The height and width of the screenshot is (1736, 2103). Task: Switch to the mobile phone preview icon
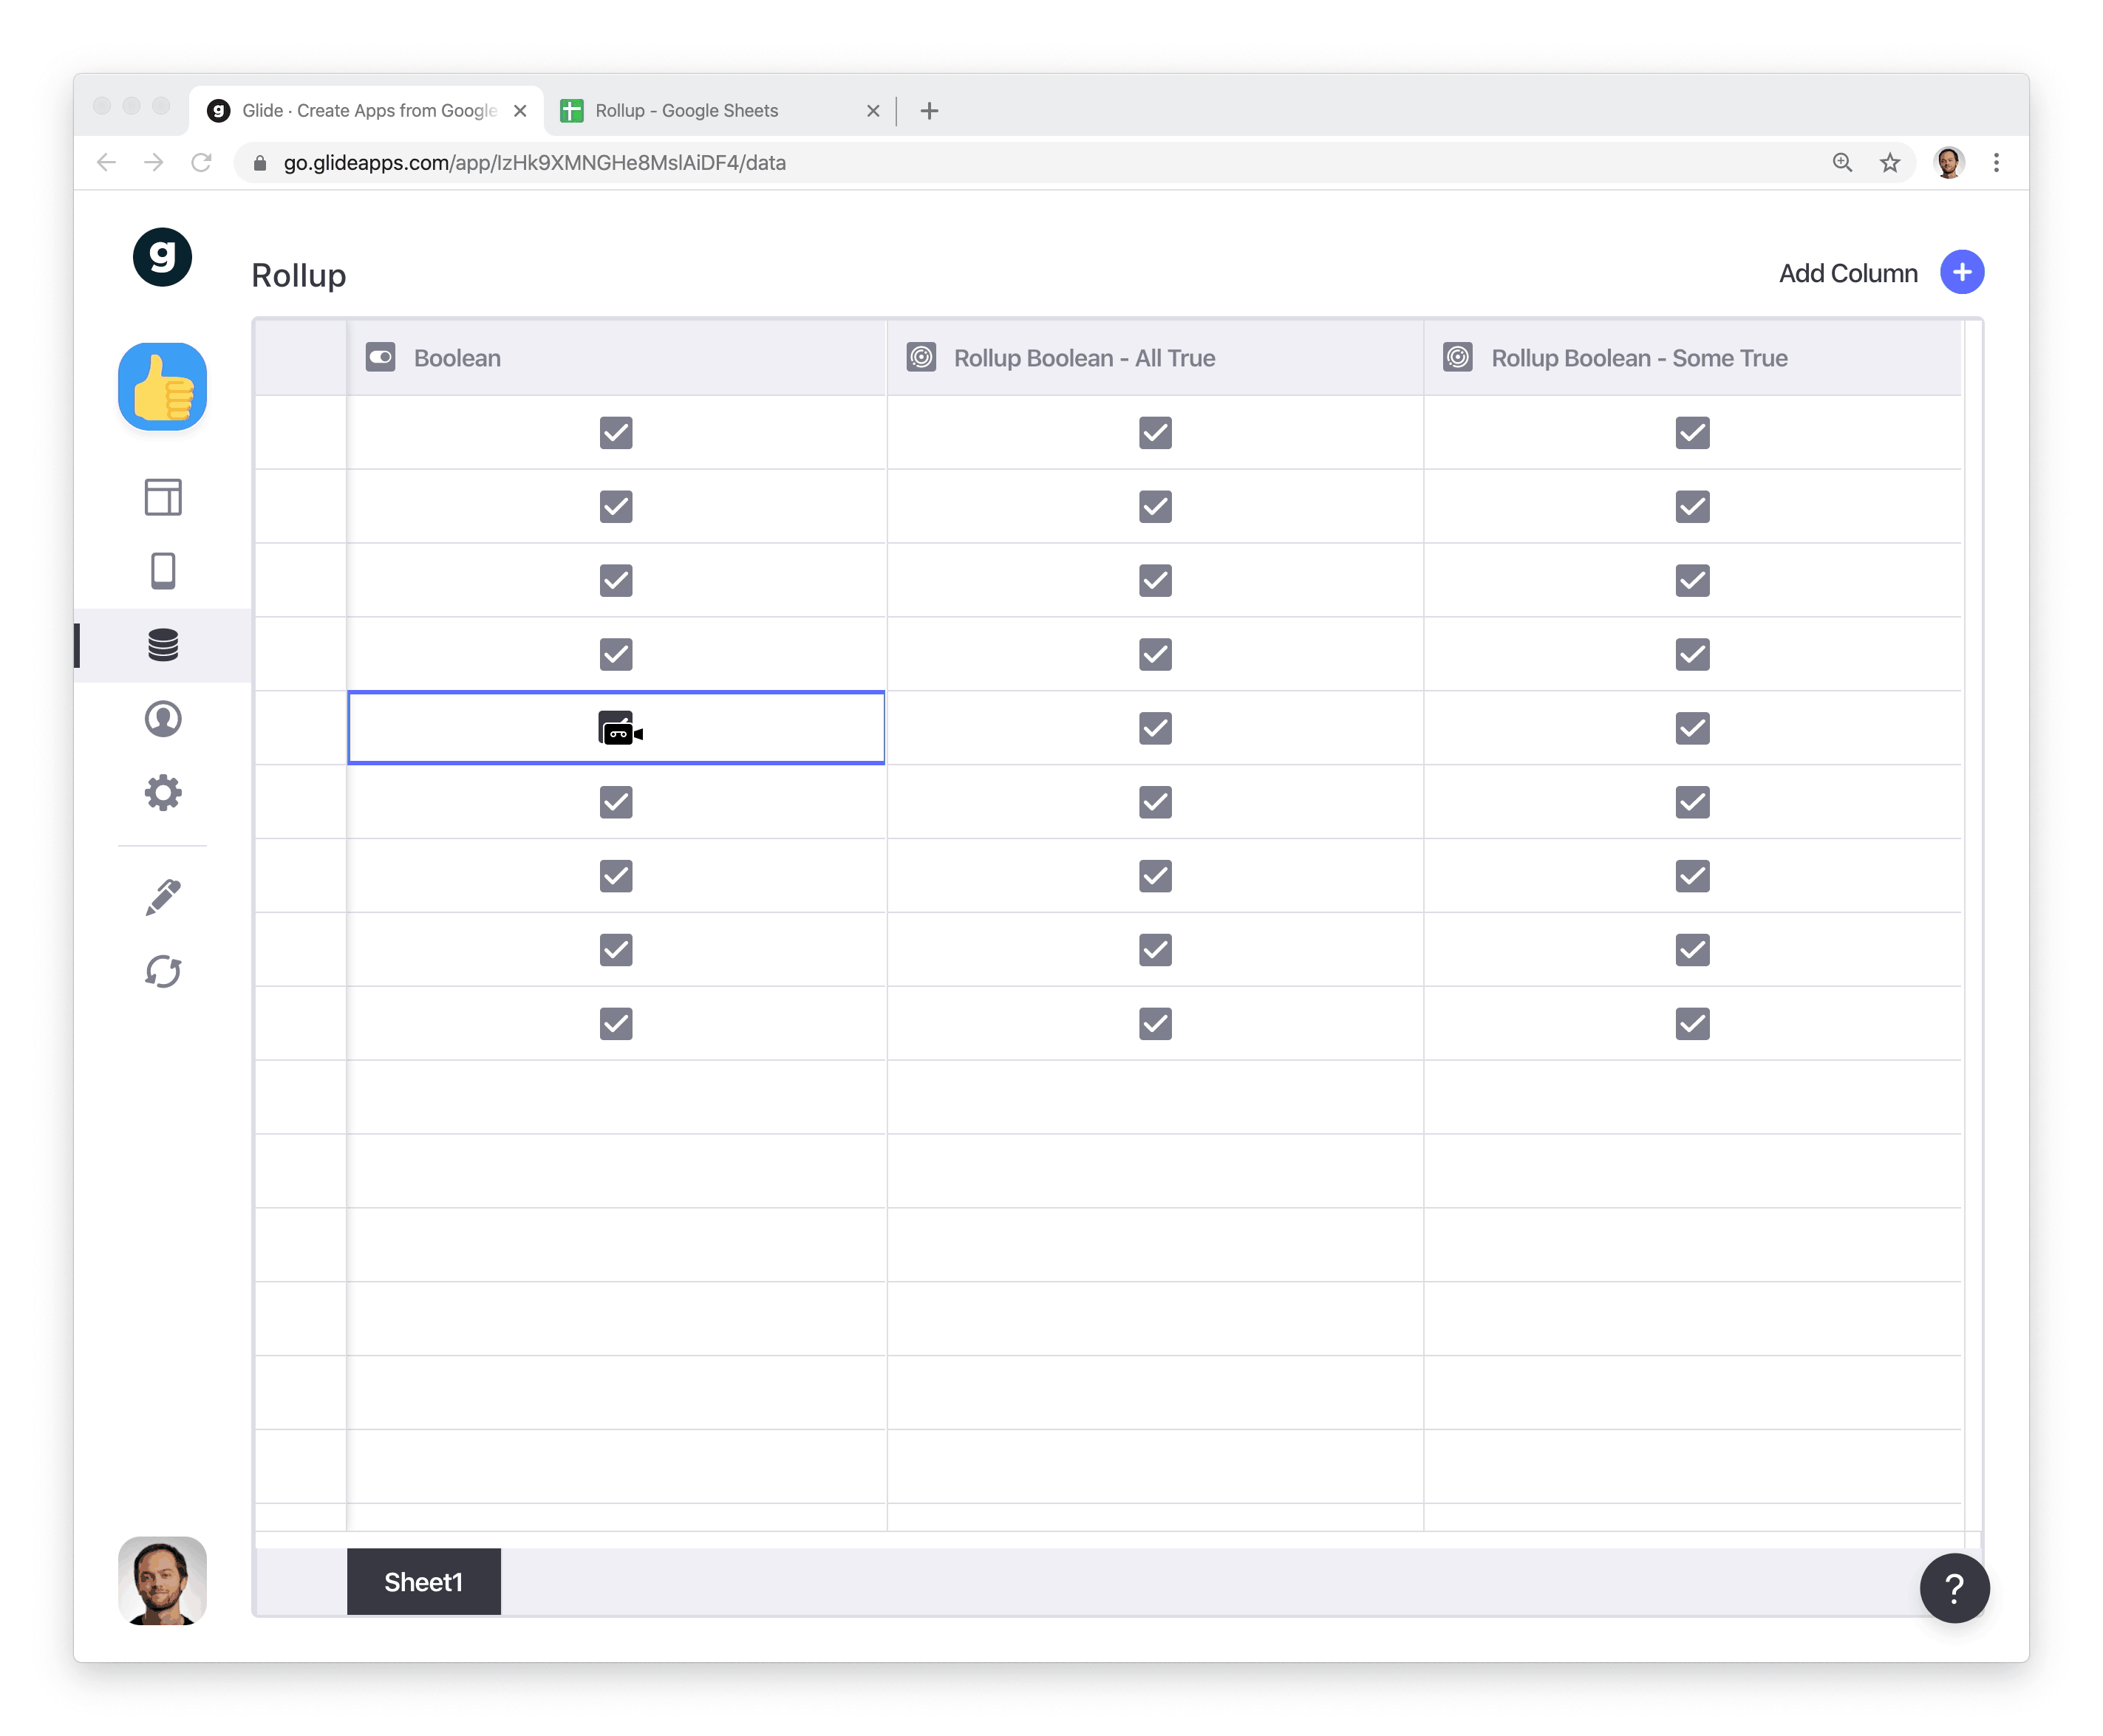point(163,571)
